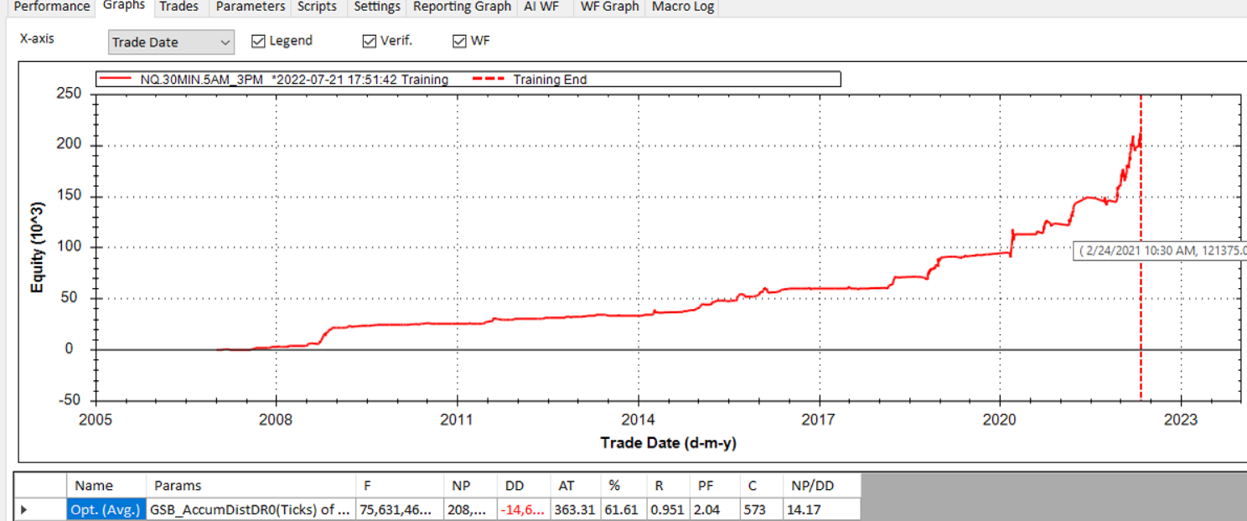Select the Scripts tab
The width and height of the screenshot is (1247, 521).
317,7
